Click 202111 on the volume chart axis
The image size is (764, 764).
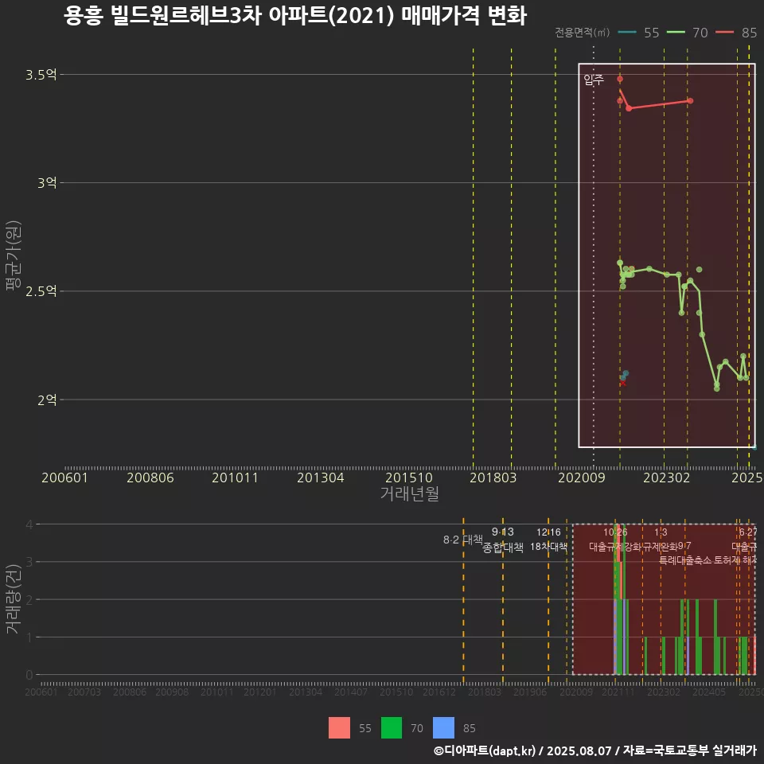[618, 692]
